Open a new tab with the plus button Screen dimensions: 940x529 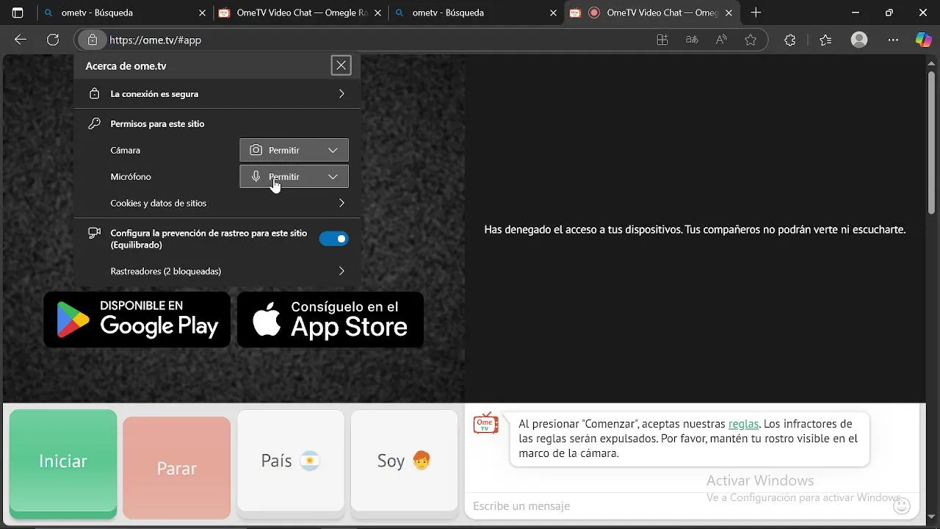tap(756, 12)
